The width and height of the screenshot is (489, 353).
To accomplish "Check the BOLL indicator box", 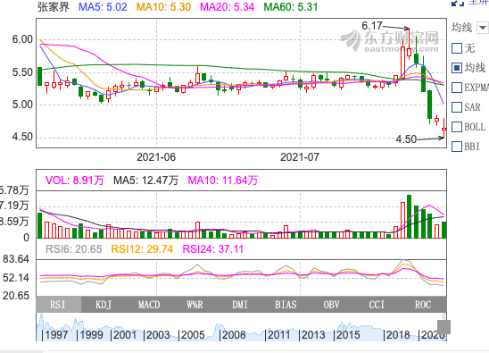I will pos(457,127).
